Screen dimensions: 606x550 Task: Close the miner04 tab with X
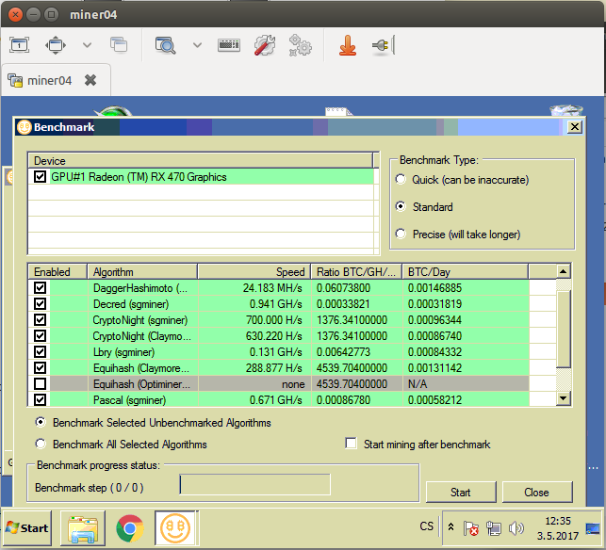[90, 80]
